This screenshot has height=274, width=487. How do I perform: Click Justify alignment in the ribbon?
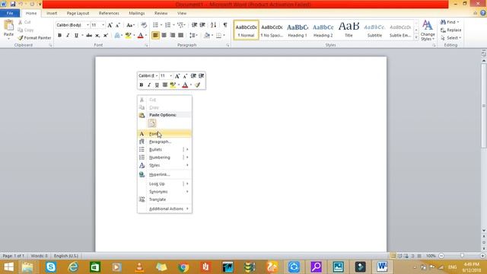point(181,36)
